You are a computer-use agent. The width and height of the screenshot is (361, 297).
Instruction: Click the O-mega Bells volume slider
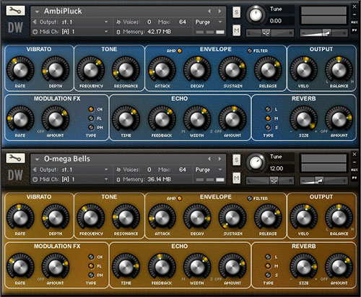click(x=323, y=181)
